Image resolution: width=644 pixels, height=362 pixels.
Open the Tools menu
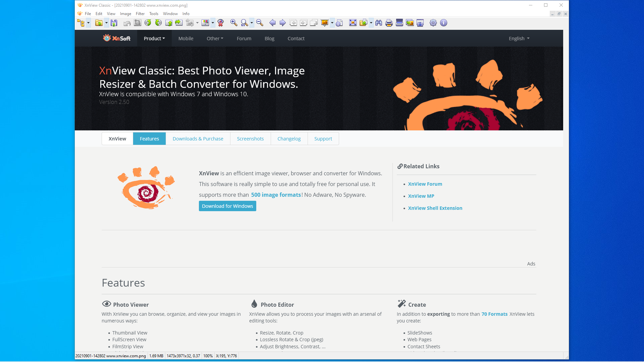pyautogui.click(x=154, y=14)
